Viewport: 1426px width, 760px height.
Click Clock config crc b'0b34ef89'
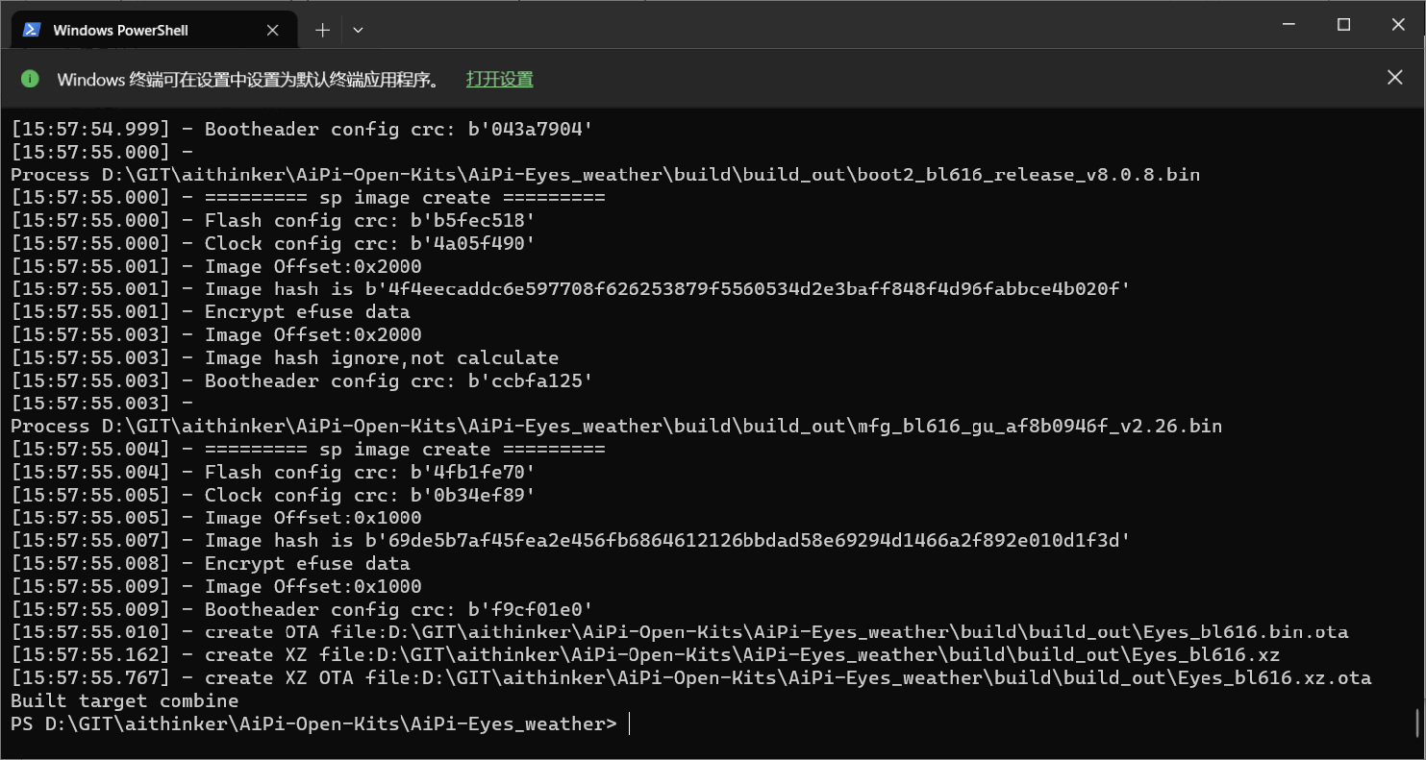point(370,496)
